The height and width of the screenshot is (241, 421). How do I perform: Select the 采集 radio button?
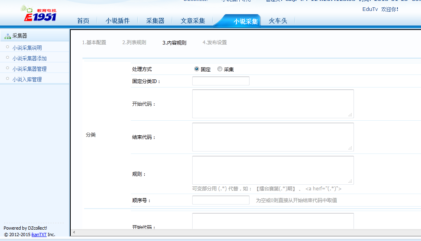tap(220, 69)
